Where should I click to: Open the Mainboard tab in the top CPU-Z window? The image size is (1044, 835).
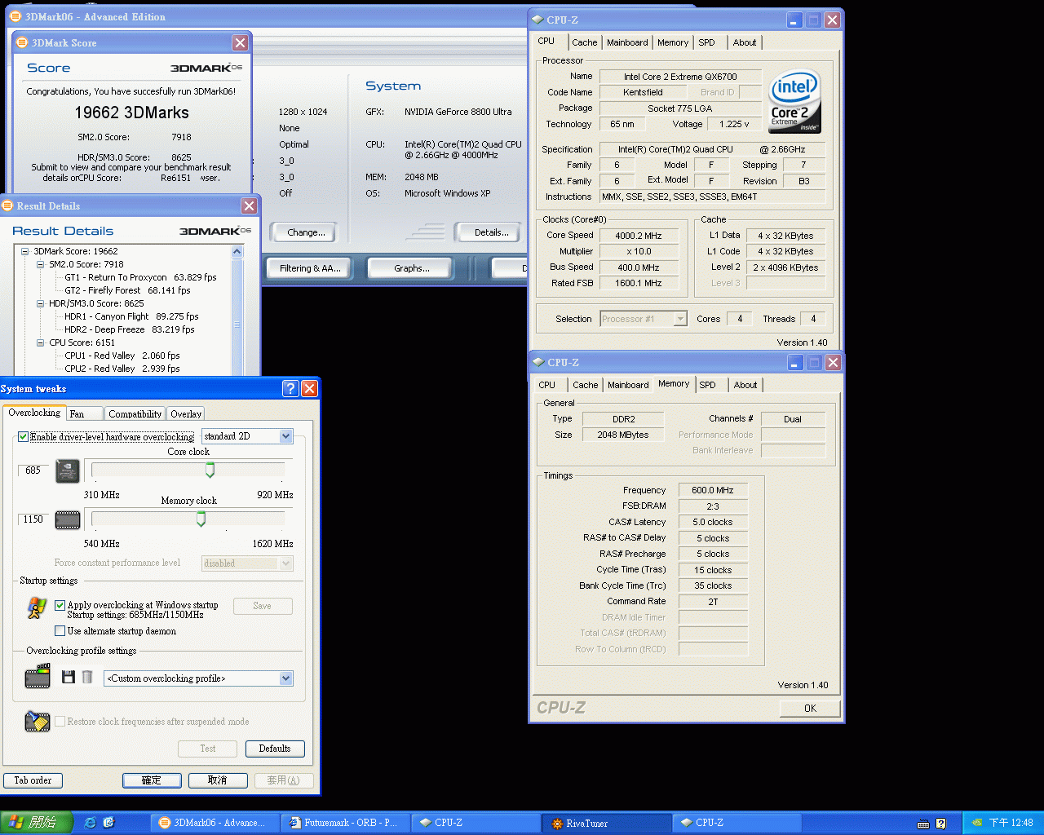627,42
